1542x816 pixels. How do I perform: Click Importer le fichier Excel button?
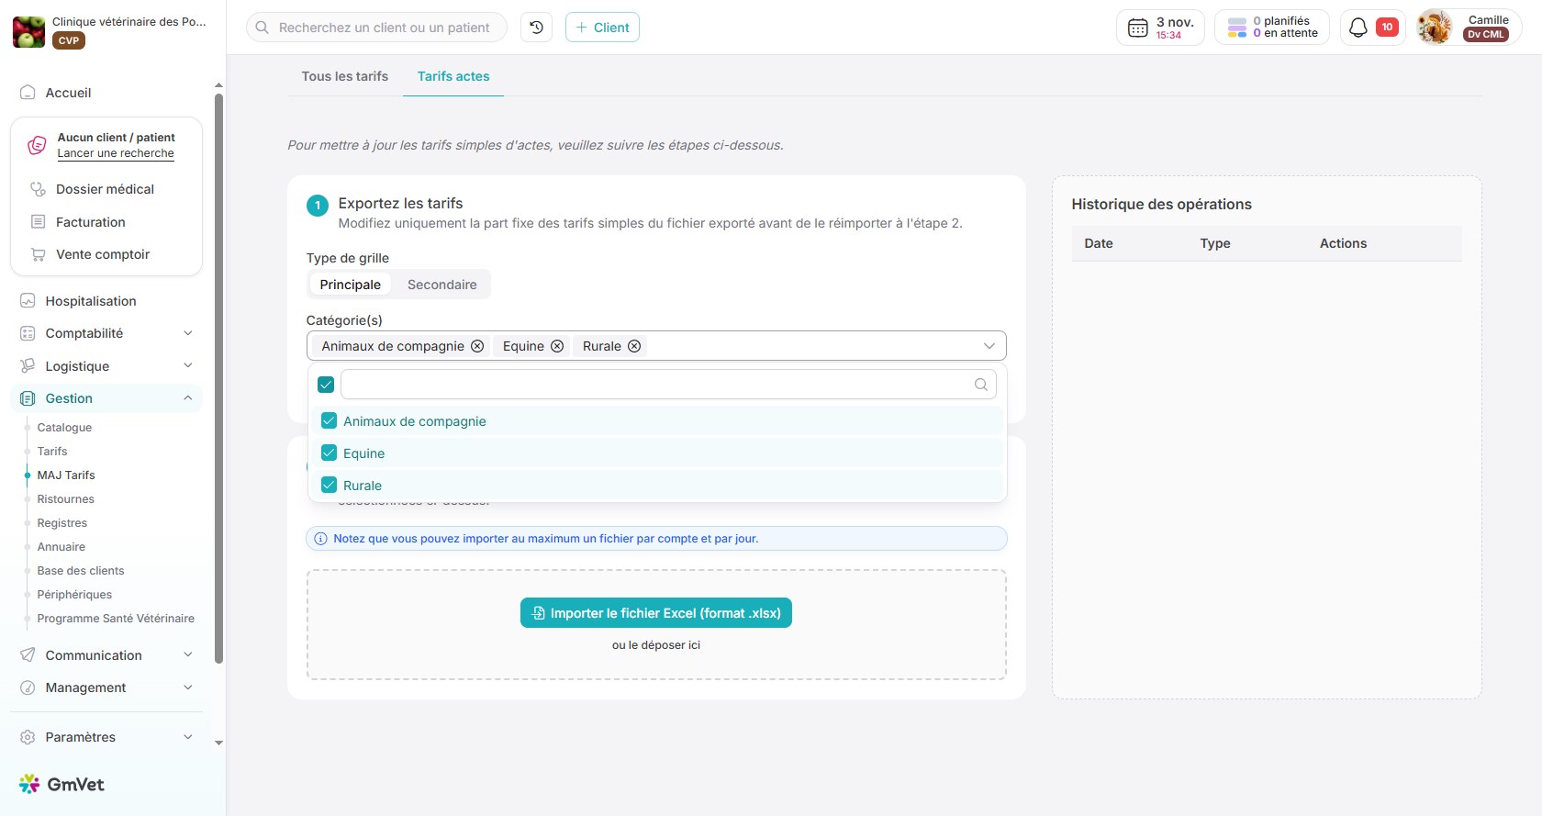pos(655,613)
